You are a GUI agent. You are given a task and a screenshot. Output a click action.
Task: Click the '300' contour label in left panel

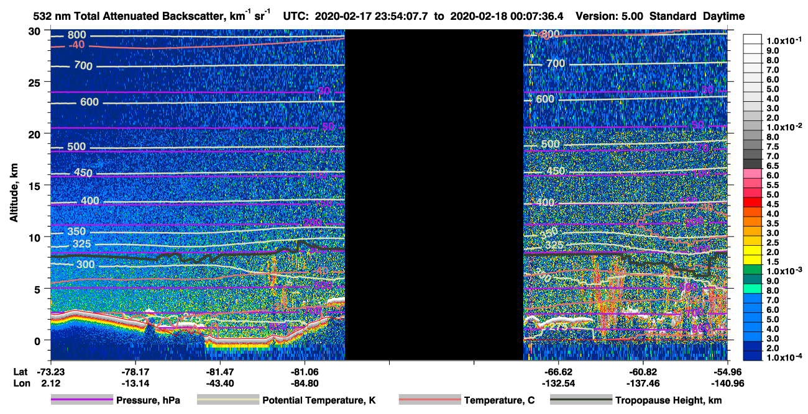[x=85, y=265]
